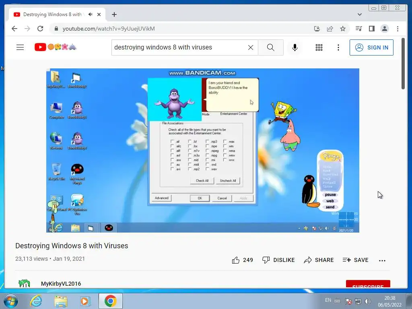Open the Chrome profile avatar
Image resolution: width=412 pixels, height=309 pixels.
(384, 29)
